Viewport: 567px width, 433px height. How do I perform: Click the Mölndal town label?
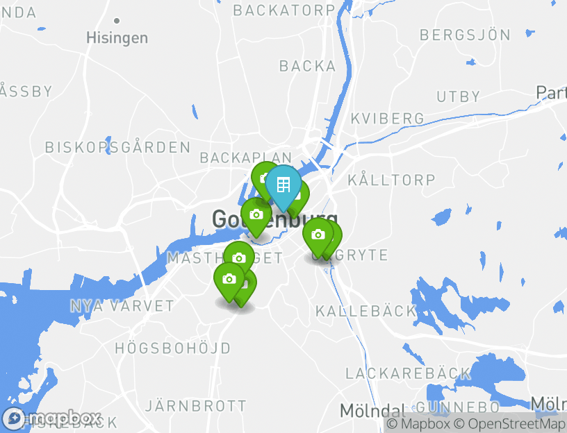point(373,411)
